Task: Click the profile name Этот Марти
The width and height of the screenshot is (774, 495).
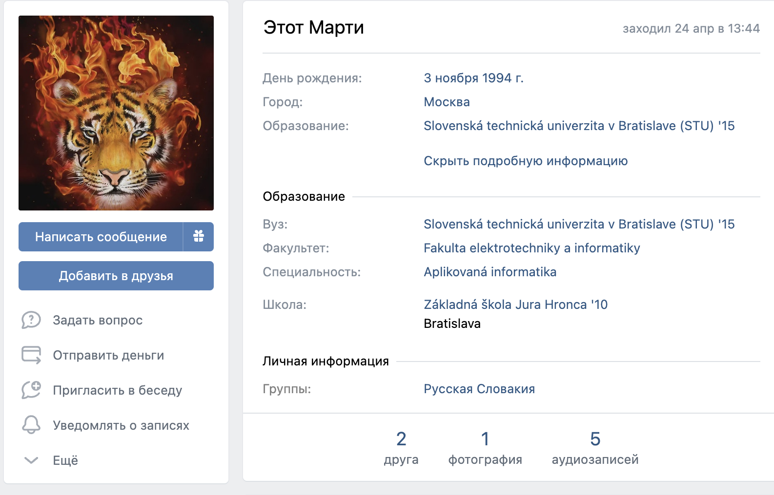Action: 314,27
